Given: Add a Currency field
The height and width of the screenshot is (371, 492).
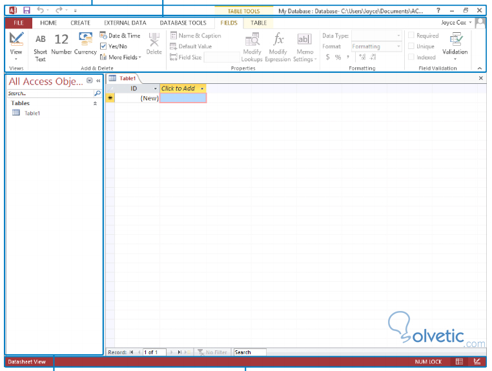Looking at the screenshot, I should point(85,44).
